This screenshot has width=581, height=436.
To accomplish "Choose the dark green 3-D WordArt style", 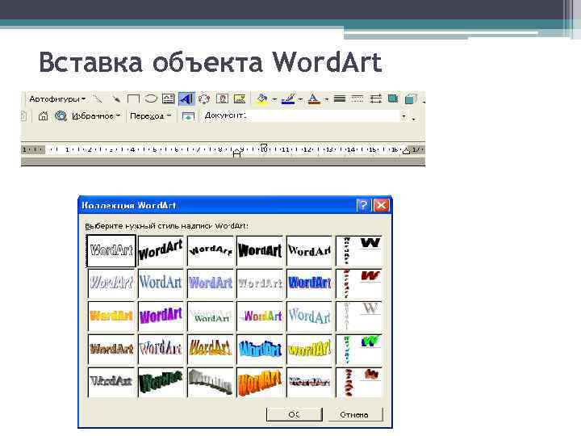I will [x=161, y=382].
